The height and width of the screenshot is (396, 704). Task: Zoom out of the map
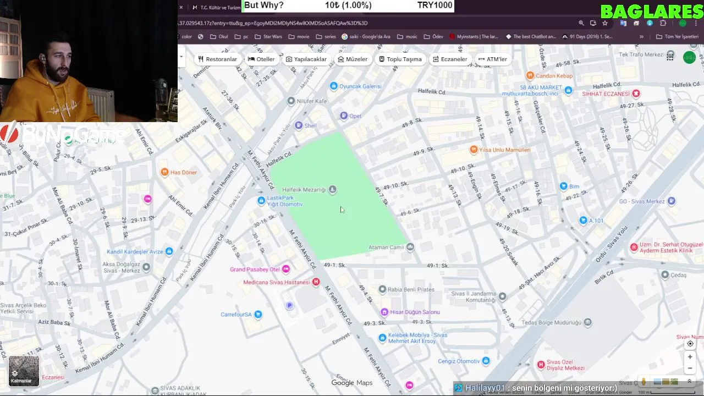point(690,368)
